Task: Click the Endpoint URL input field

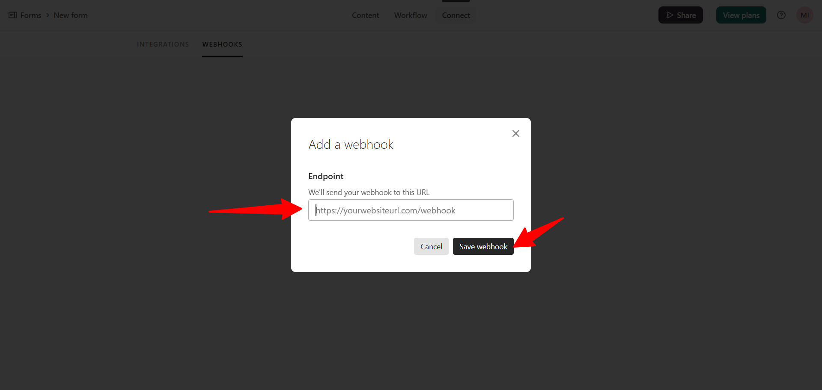Action: tap(411, 210)
